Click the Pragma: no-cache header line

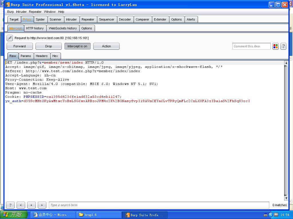pos(23,92)
